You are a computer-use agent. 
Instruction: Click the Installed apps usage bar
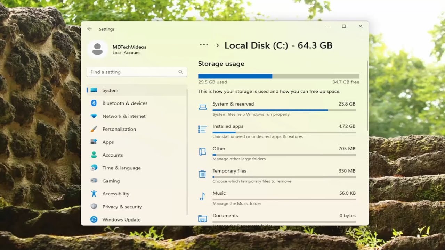coord(284,132)
